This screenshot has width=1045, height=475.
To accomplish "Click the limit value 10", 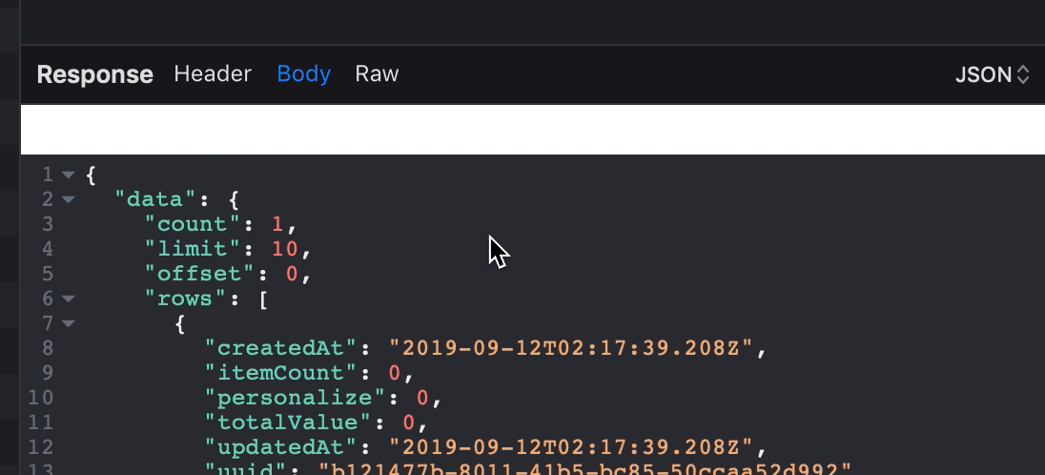I will pyautogui.click(x=284, y=249).
